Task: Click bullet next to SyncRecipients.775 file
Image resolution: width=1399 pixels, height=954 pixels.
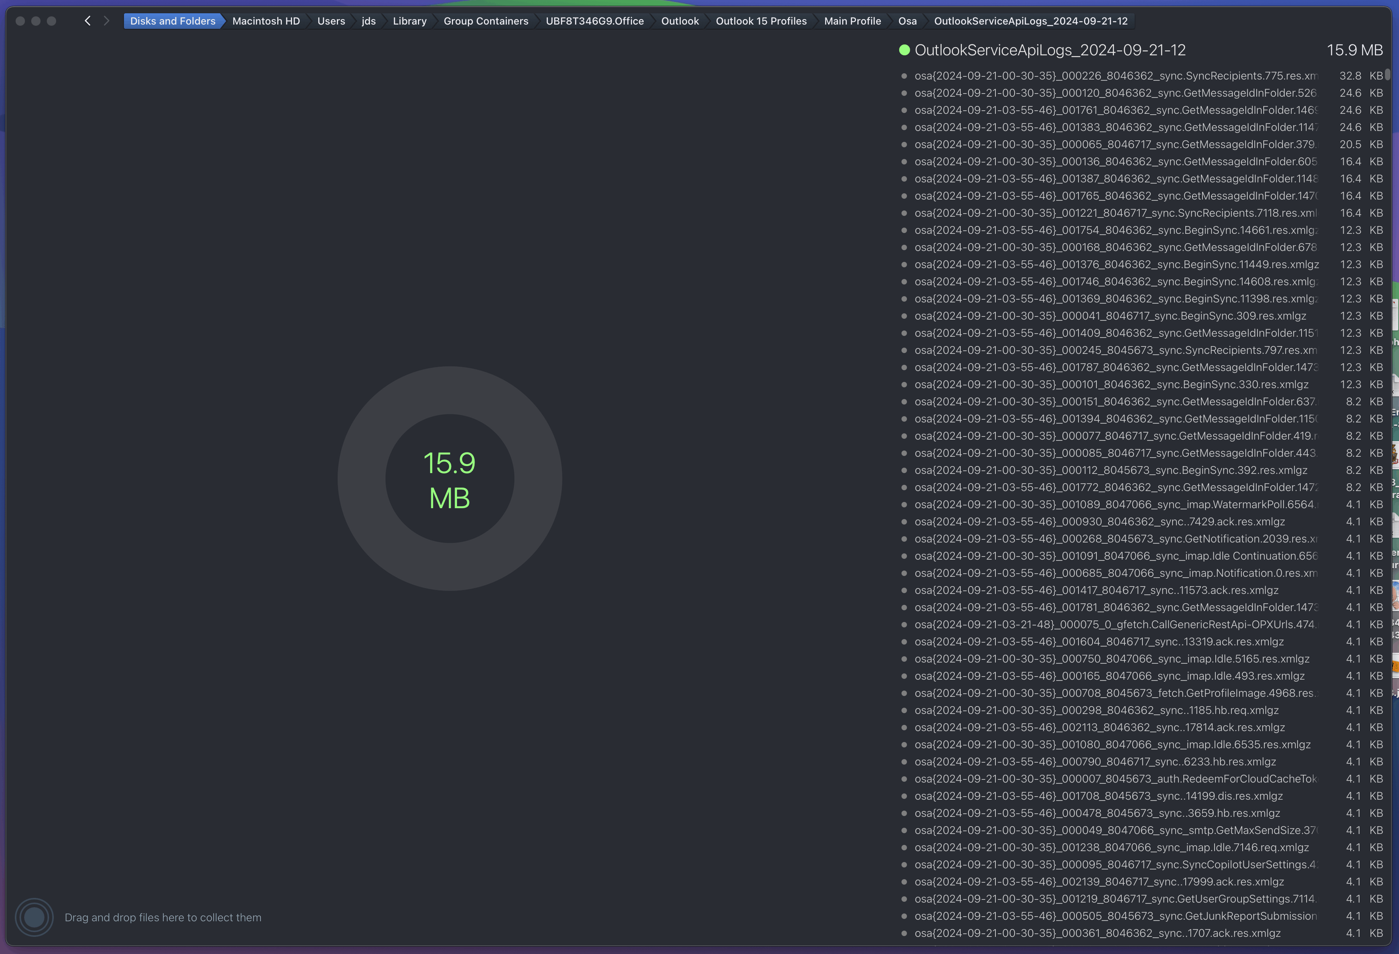Action: (x=904, y=76)
